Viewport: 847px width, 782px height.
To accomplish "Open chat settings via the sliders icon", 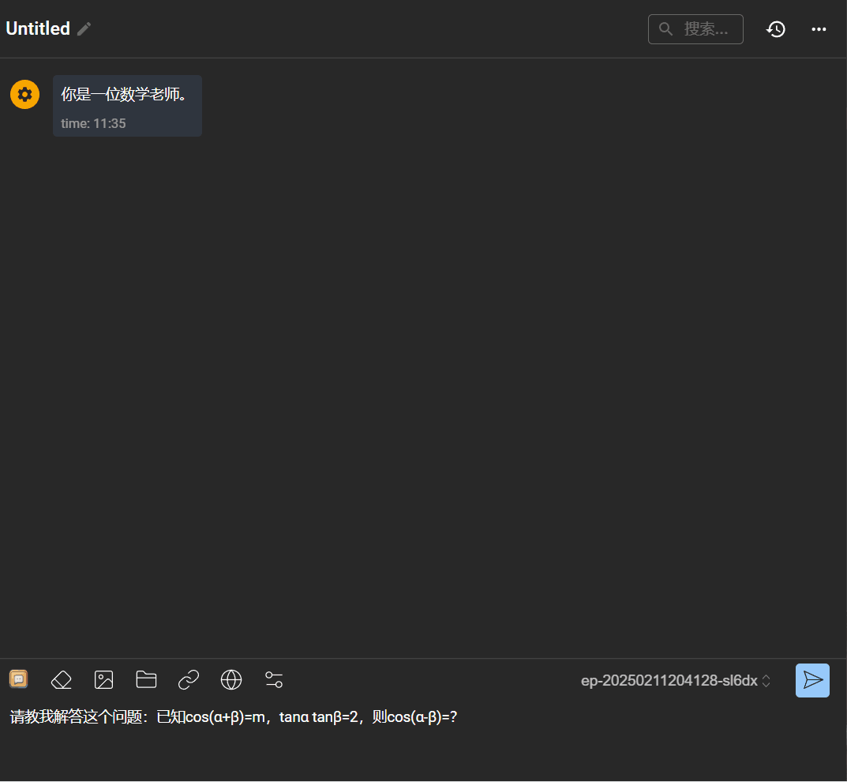I will [274, 679].
